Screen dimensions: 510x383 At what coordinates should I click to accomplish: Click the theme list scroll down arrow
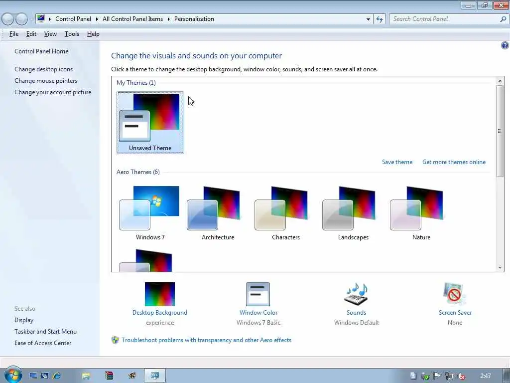click(500, 268)
